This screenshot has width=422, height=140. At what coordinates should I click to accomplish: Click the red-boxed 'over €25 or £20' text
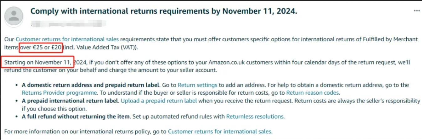[41, 48]
